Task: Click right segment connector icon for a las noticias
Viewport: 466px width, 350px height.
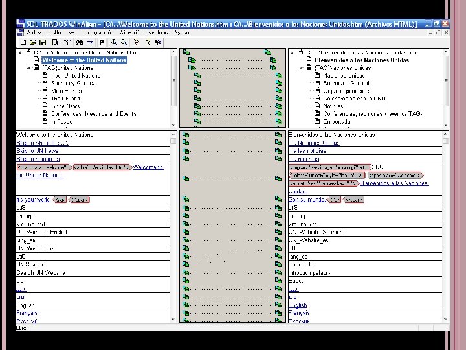Action: point(278,150)
